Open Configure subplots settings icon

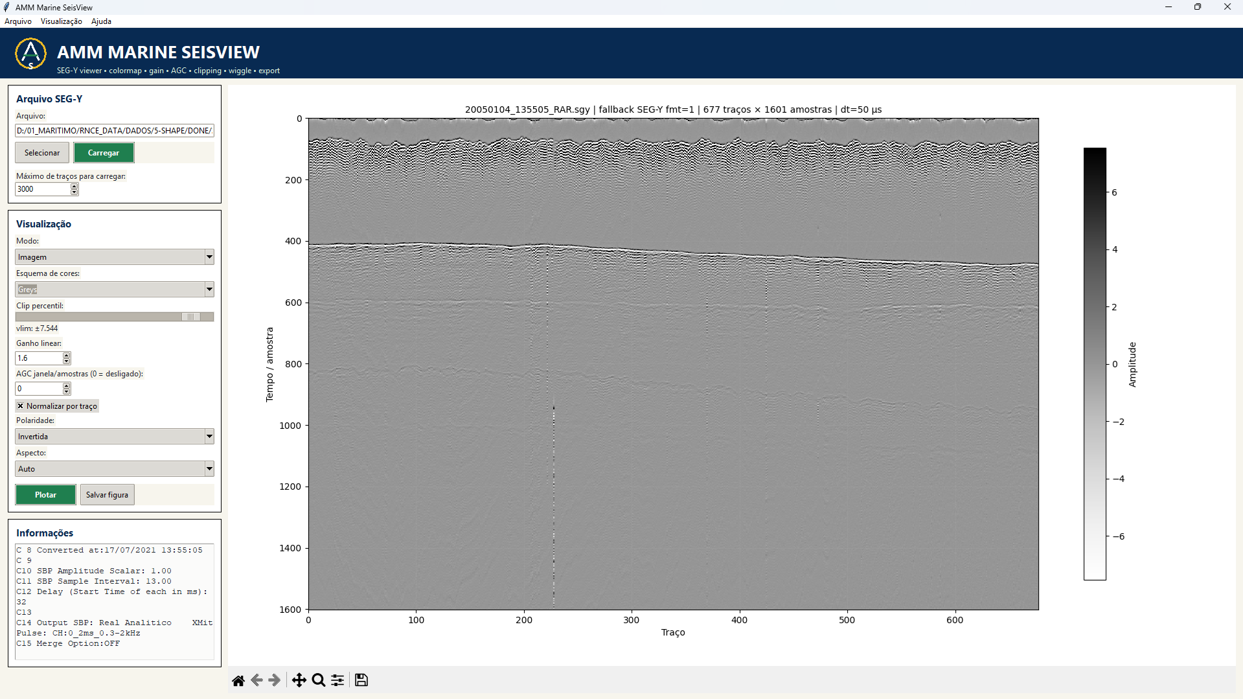click(x=337, y=680)
